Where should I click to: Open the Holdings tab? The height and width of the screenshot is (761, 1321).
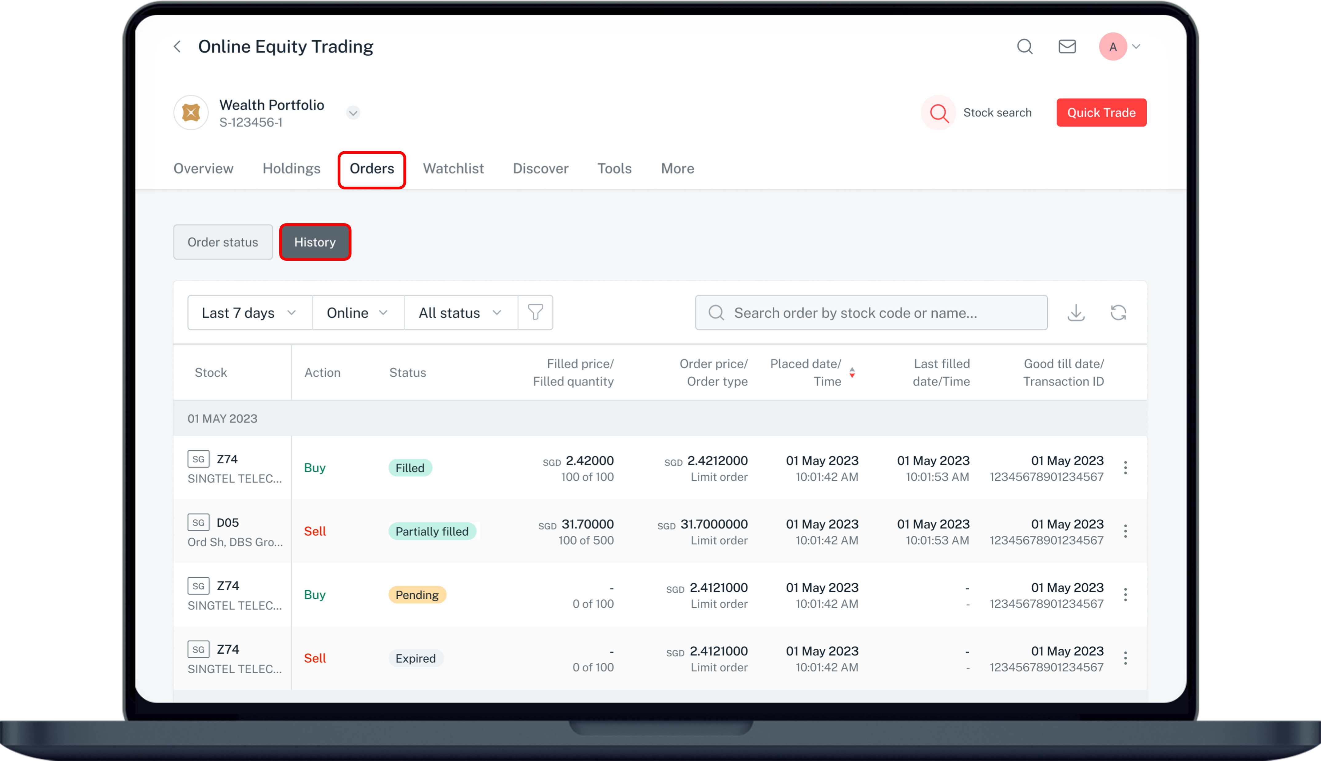point(291,168)
